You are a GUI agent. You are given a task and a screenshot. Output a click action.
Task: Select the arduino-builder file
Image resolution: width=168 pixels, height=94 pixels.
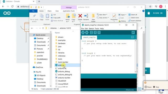point(64,78)
